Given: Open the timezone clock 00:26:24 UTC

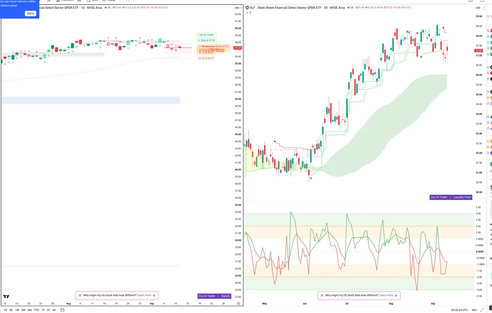Looking at the screenshot, I should [x=459, y=310].
